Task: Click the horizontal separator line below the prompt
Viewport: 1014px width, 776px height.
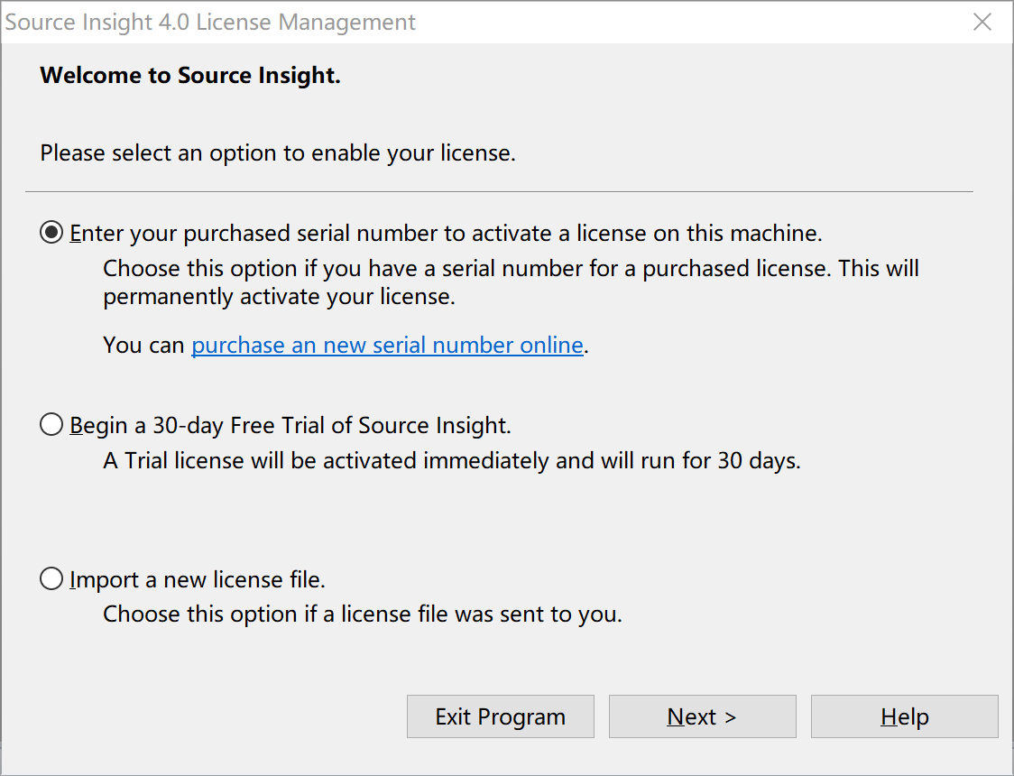Action: (x=499, y=191)
